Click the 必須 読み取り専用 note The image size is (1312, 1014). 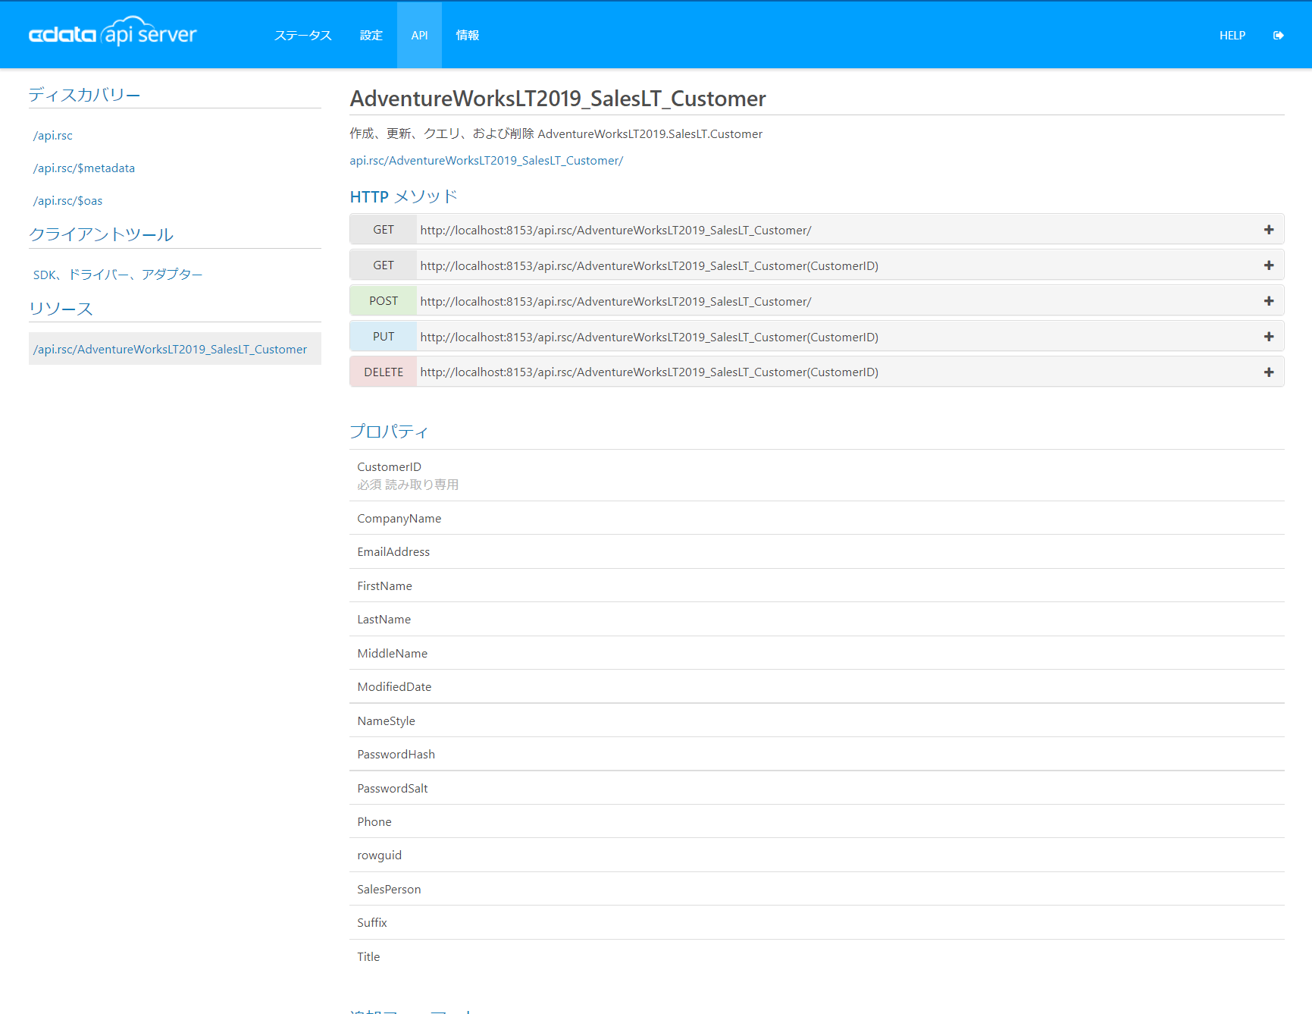pyautogui.click(x=408, y=485)
